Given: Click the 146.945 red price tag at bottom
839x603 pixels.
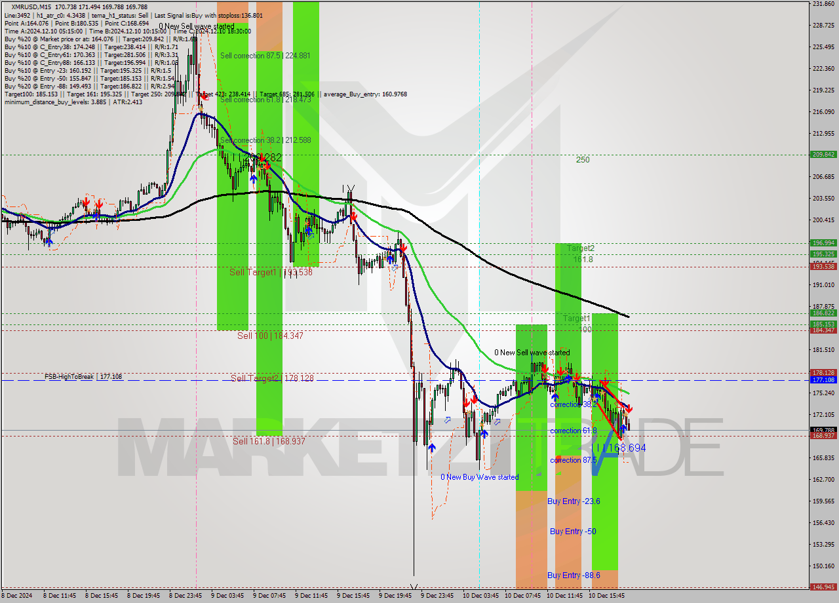Looking at the screenshot, I should pyautogui.click(x=823, y=587).
